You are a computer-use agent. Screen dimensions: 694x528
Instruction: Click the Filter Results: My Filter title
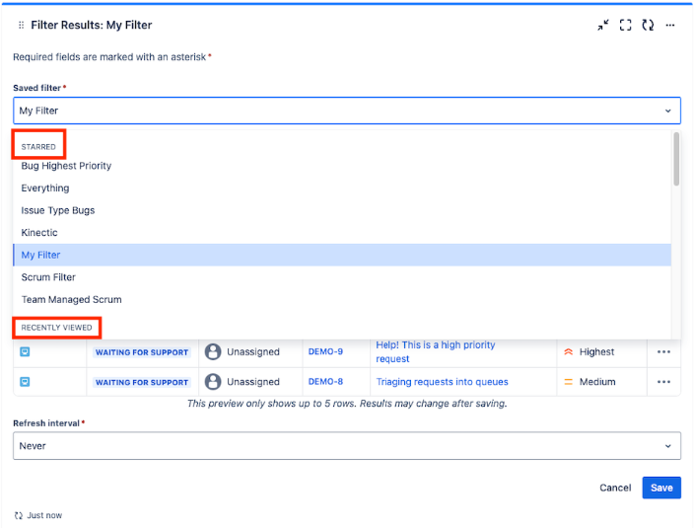pyautogui.click(x=91, y=26)
